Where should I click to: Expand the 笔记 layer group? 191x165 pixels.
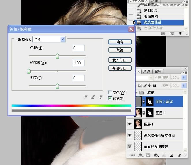pyautogui.click(x=136, y=93)
